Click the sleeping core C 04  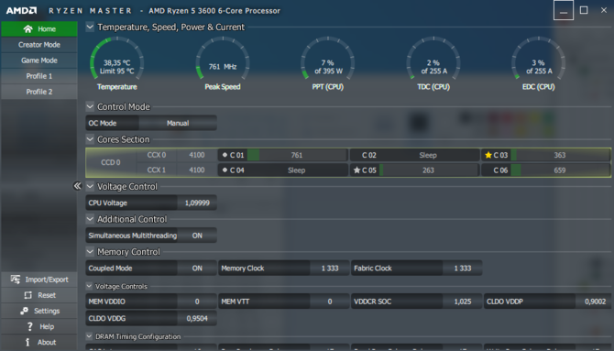point(283,170)
